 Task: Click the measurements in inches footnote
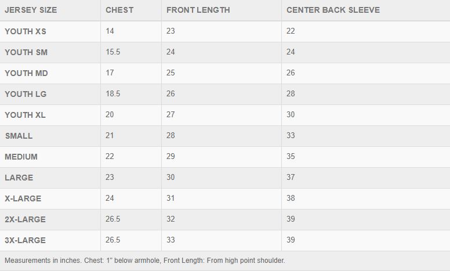(144, 261)
